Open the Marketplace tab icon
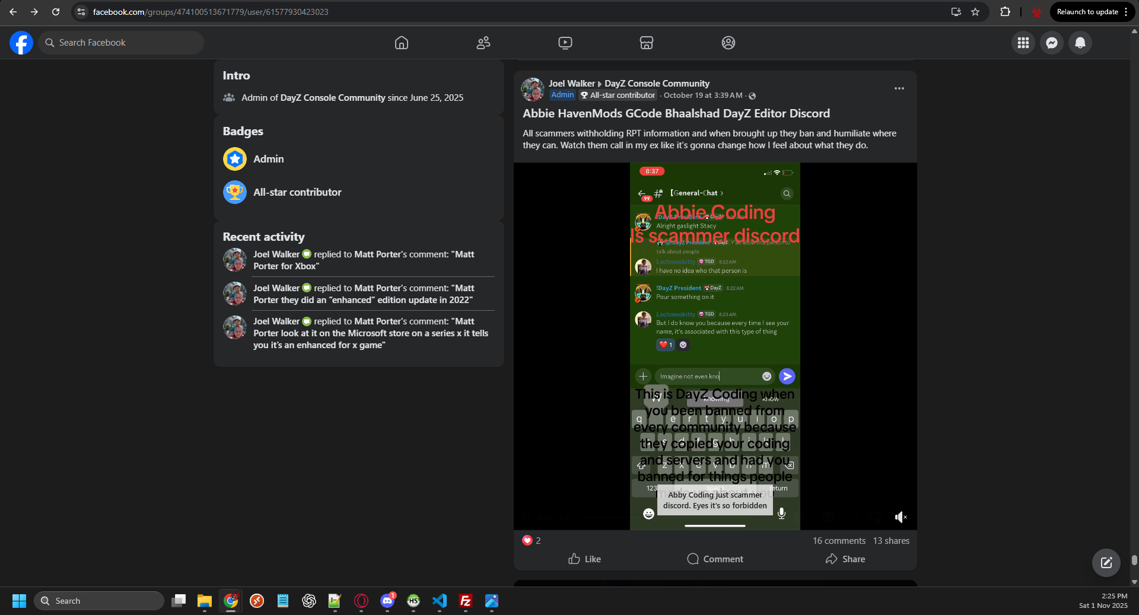The image size is (1139, 615). pyautogui.click(x=647, y=43)
